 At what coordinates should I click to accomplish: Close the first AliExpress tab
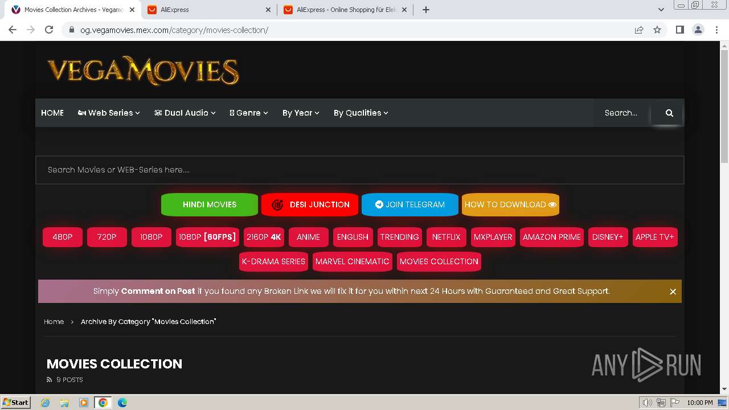click(269, 10)
